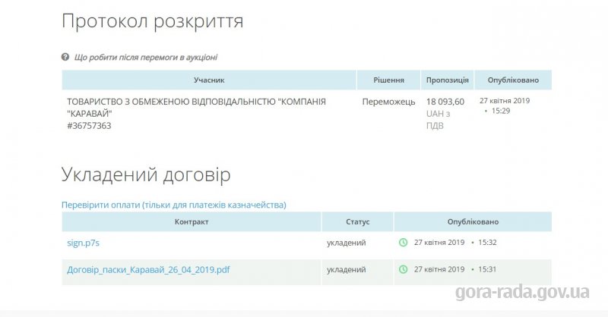This screenshot has width=608, height=317.
Task: Select publication time 15:31
Action: pos(487,269)
